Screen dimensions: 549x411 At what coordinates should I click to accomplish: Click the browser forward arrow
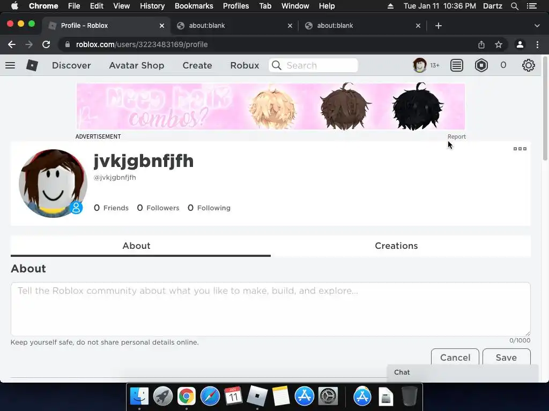[29, 44]
